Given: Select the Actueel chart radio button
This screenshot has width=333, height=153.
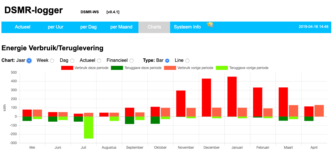Looking at the screenshot, I should pos(99,61).
